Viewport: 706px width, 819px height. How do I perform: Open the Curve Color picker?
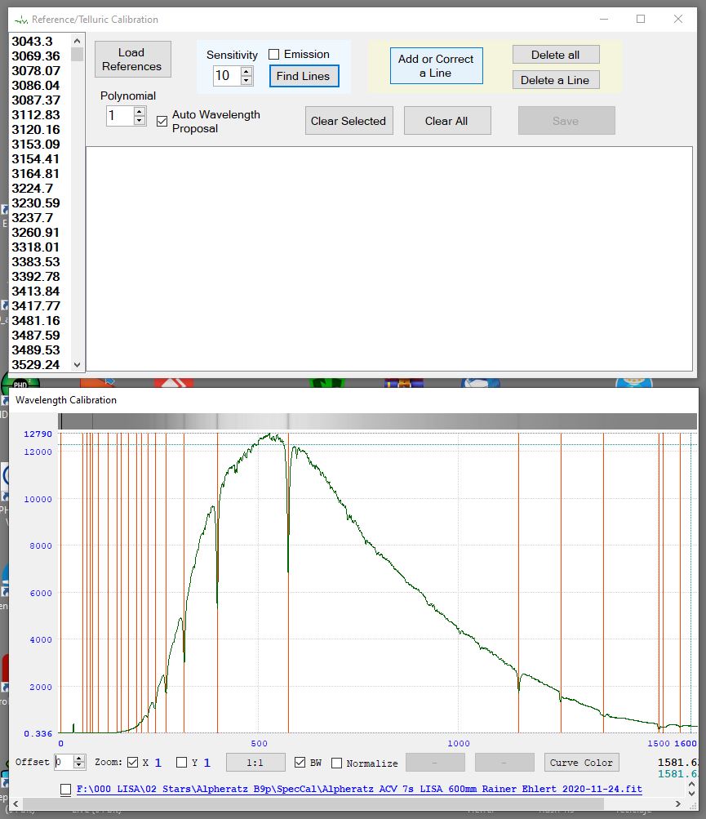pos(581,763)
